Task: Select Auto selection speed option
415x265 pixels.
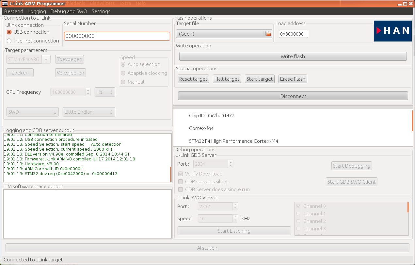Action: point(123,64)
